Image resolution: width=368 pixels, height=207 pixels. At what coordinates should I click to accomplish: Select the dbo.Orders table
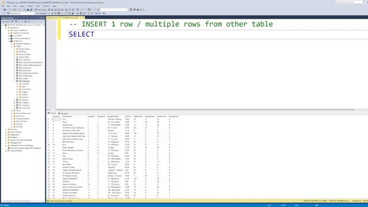pyautogui.click(x=24, y=78)
